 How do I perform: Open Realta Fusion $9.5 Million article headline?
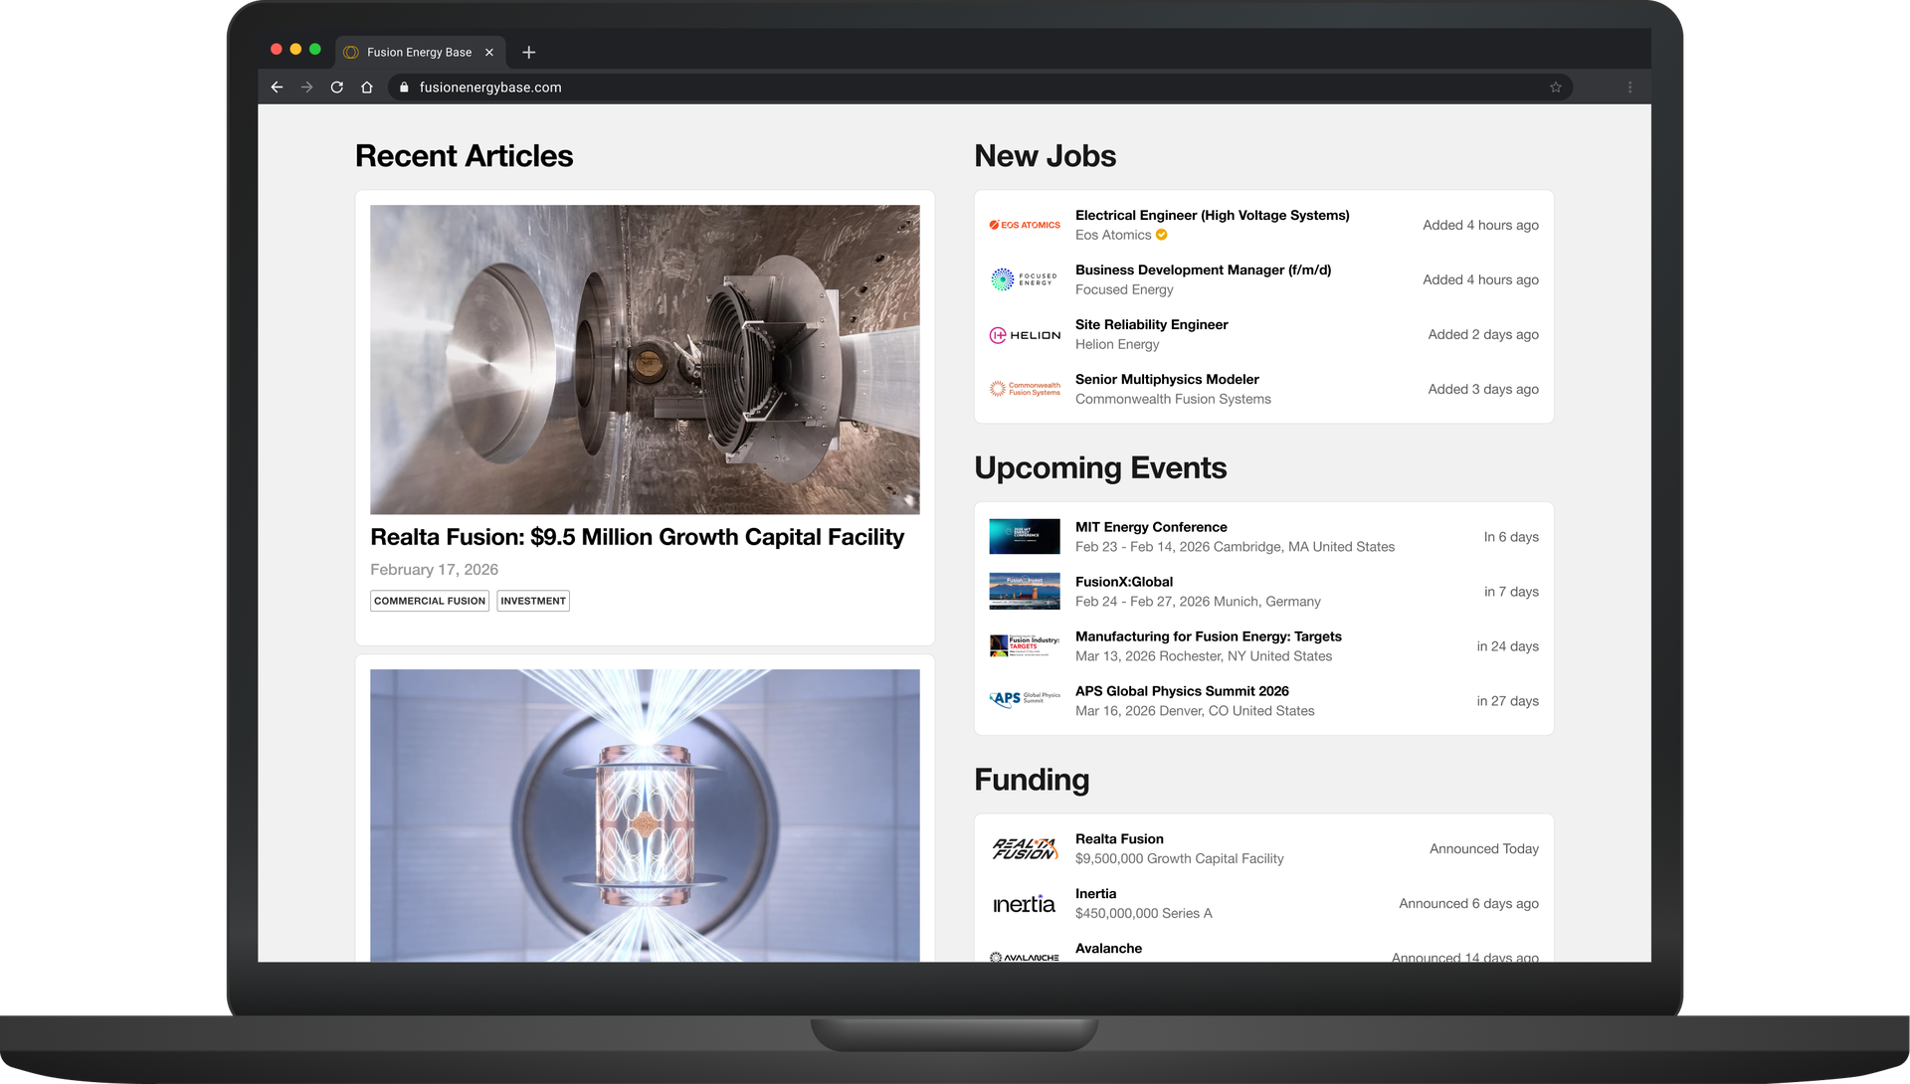tap(637, 537)
